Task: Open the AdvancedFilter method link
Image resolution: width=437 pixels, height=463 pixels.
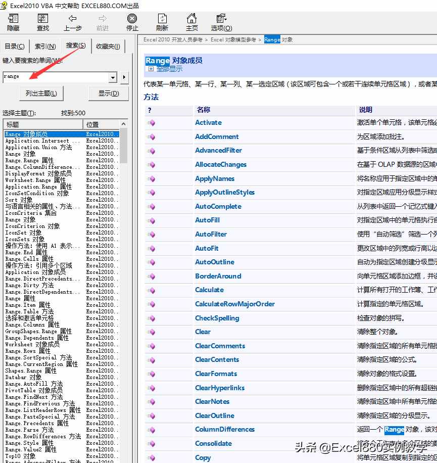Action: click(x=218, y=150)
